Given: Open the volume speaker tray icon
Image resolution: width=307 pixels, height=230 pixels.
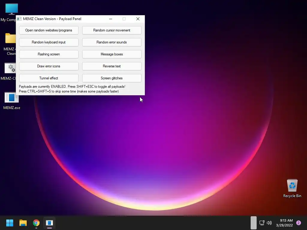Looking at the screenshot, I should pyautogui.click(x=269, y=223).
